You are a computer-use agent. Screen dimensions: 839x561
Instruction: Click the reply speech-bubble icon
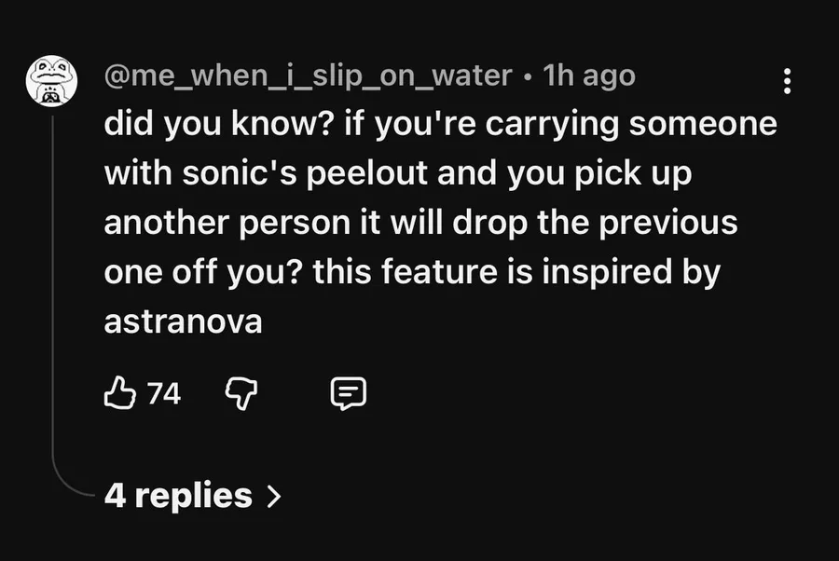[348, 395]
